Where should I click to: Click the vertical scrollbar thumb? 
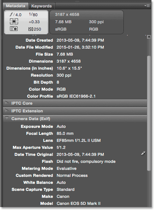click(x=149, y=113)
